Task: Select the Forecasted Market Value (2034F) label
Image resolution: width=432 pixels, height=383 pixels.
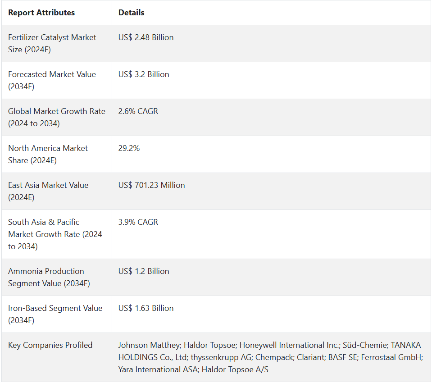Action: 52,80
